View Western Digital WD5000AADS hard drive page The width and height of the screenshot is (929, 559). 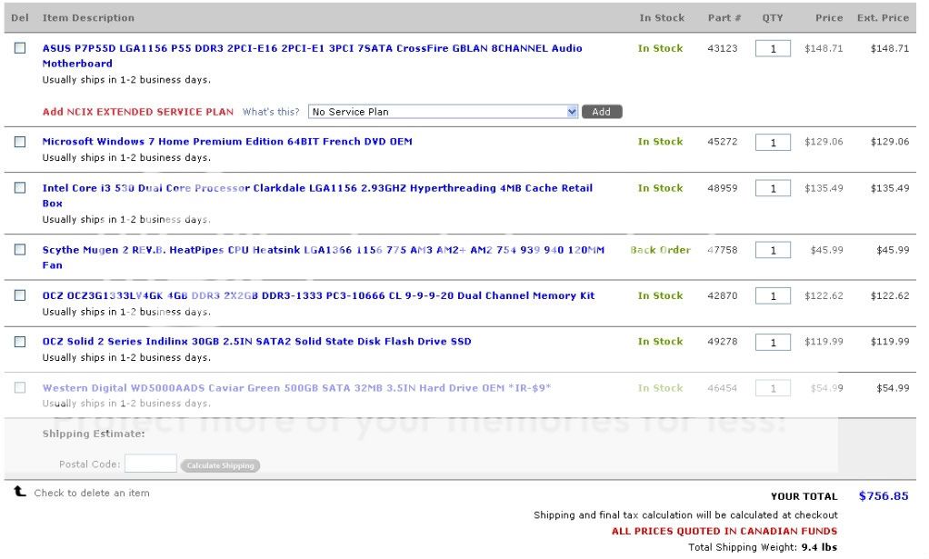tap(296, 388)
